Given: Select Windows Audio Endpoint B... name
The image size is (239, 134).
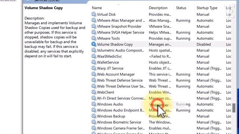Looking at the screenshot, I should (x=121, y=110).
